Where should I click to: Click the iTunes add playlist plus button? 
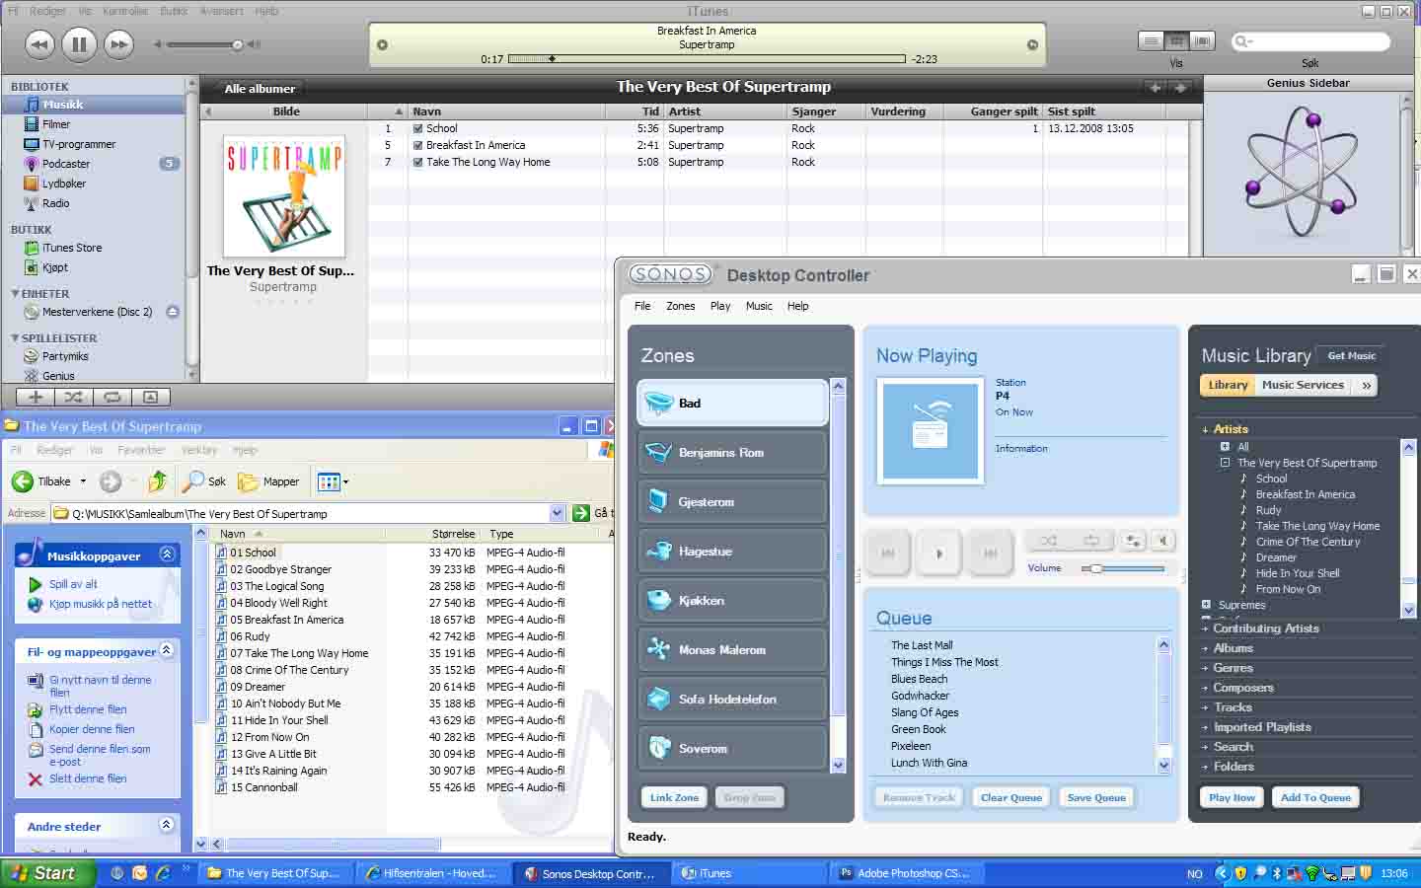(x=36, y=398)
